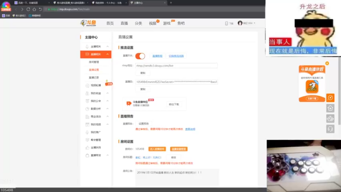Copy the rtmp address with 复制

point(143,73)
